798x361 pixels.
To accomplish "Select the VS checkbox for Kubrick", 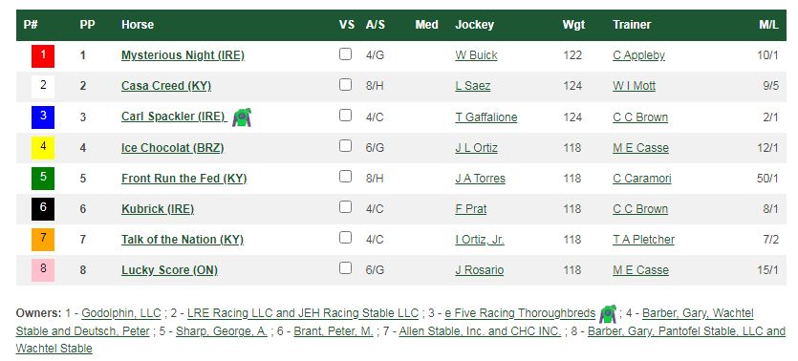I will 346,207.
